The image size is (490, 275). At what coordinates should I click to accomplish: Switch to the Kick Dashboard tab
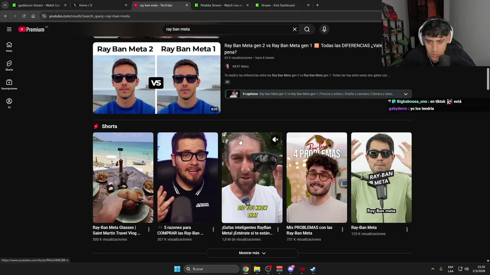click(283, 5)
